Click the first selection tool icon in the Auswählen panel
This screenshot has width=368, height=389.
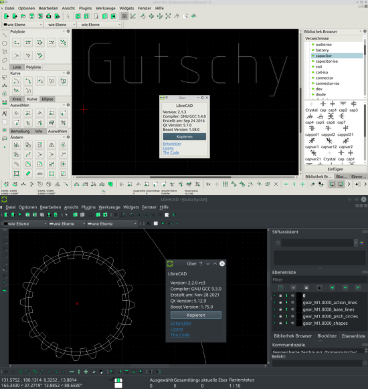coord(16,113)
